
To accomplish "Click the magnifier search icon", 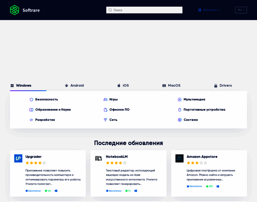I will [x=110, y=10].
